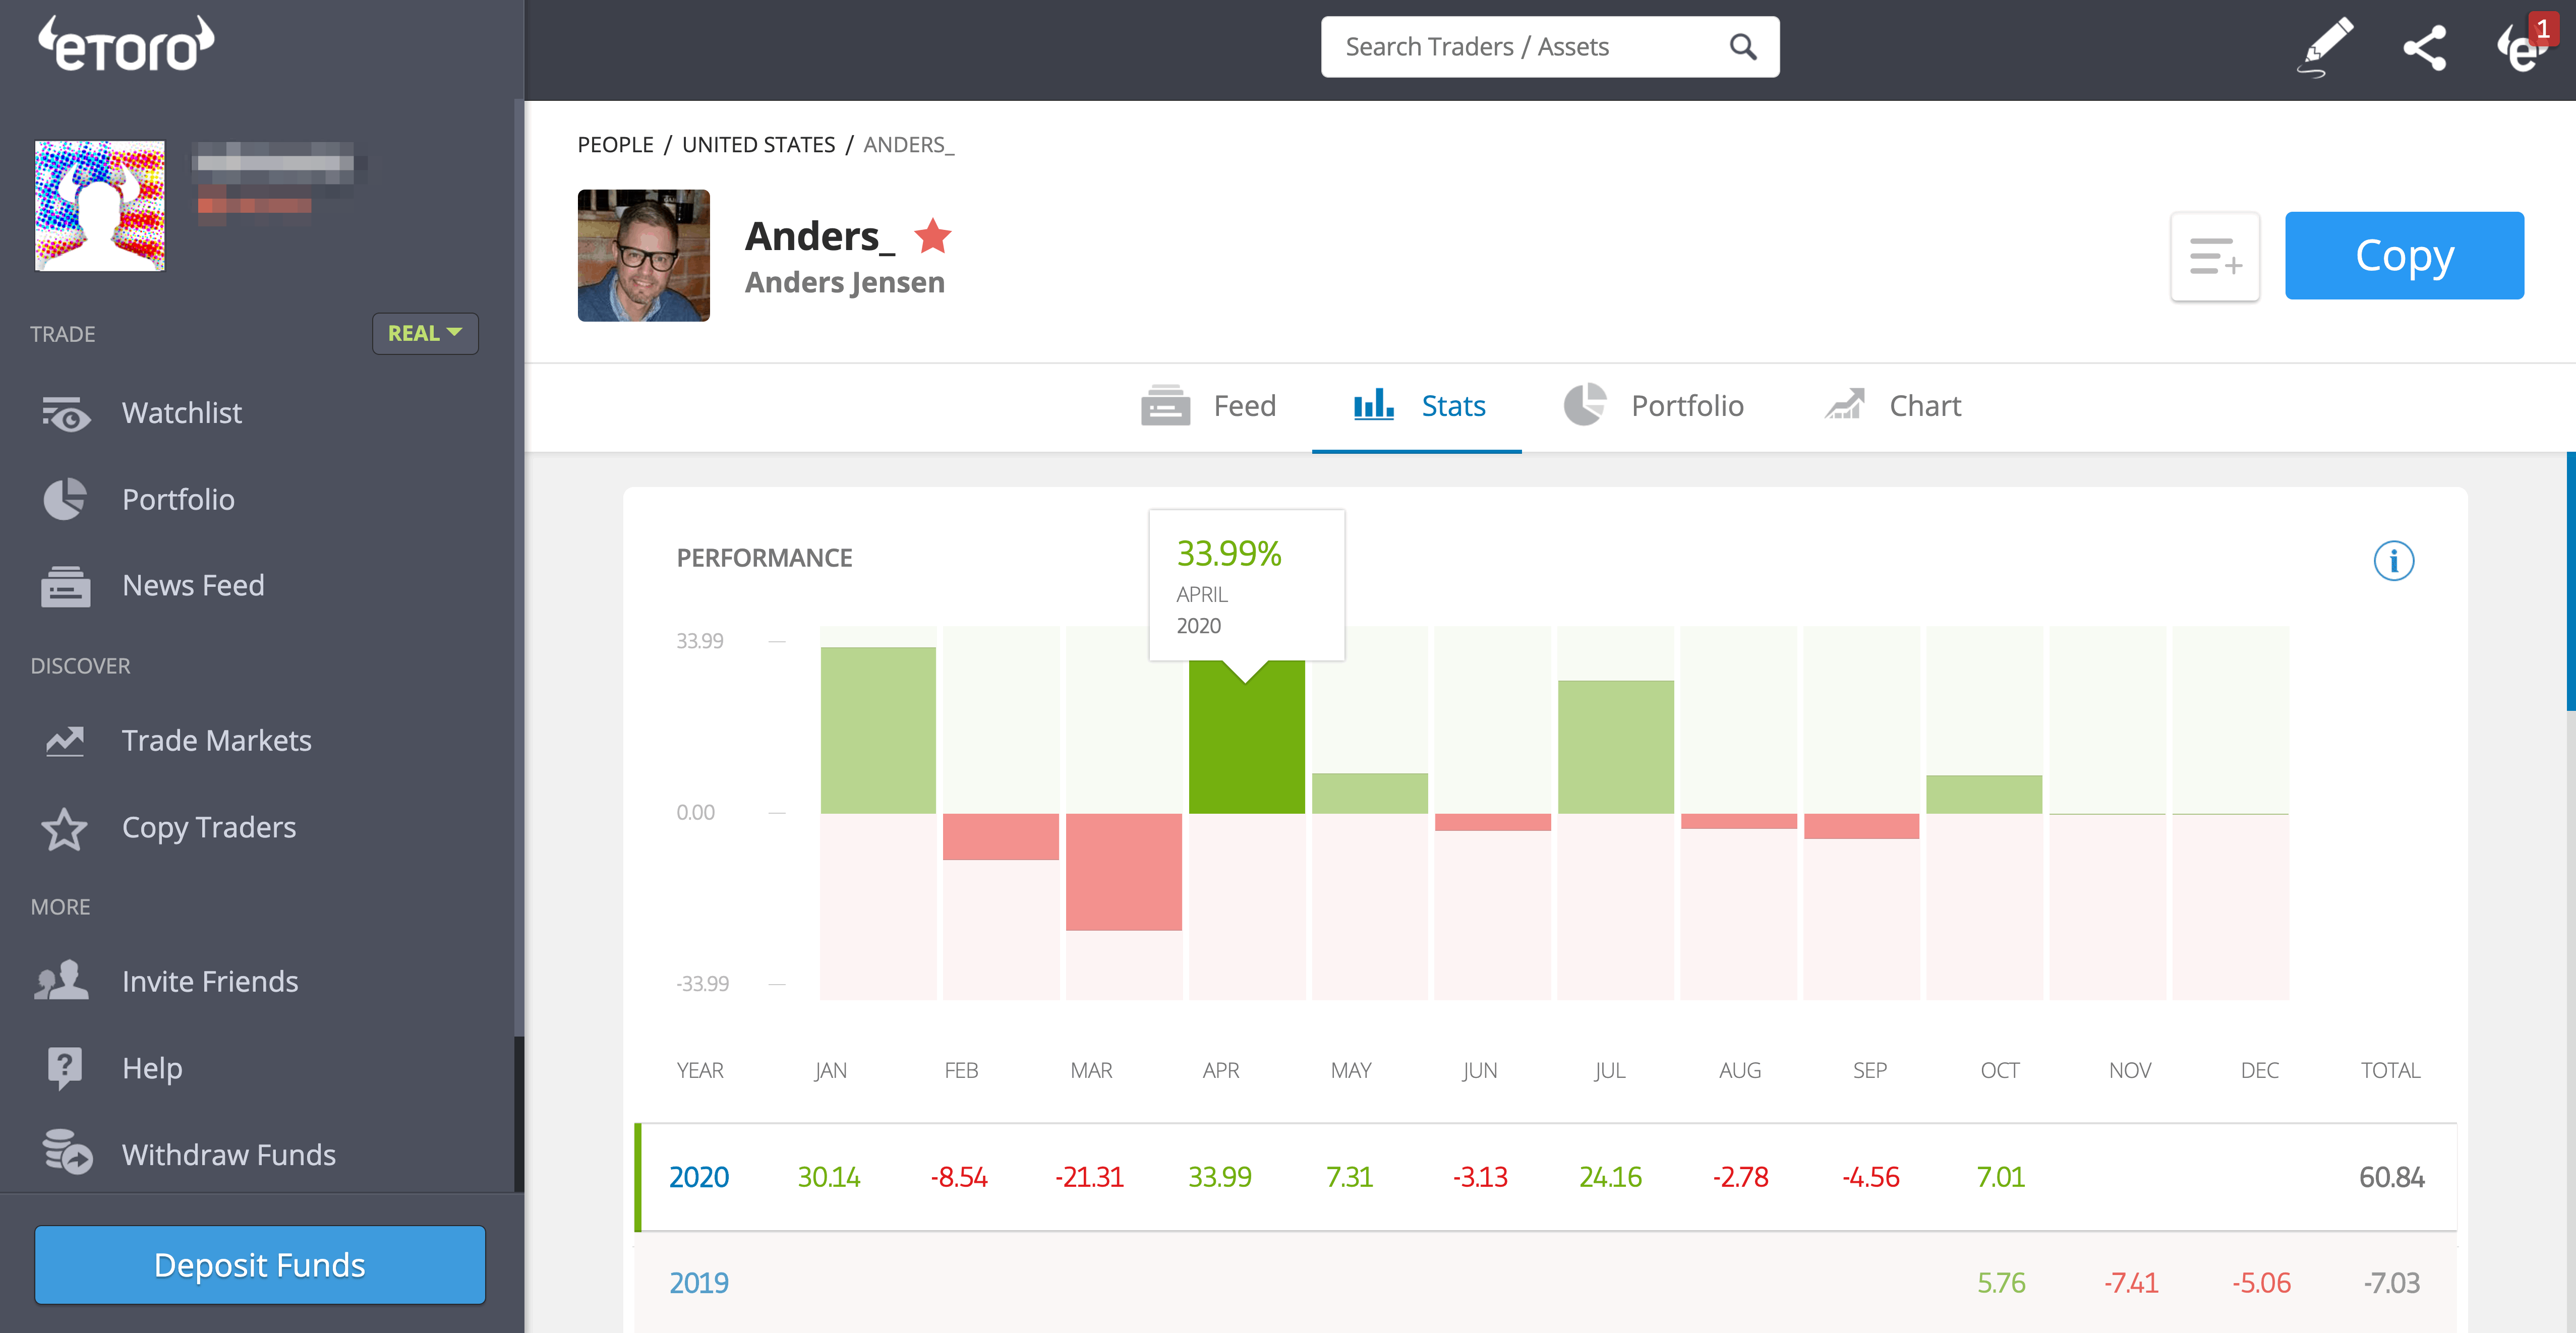Screen dimensions: 2576x1333
Task: Open Withdraw Funds
Action: (x=228, y=1155)
